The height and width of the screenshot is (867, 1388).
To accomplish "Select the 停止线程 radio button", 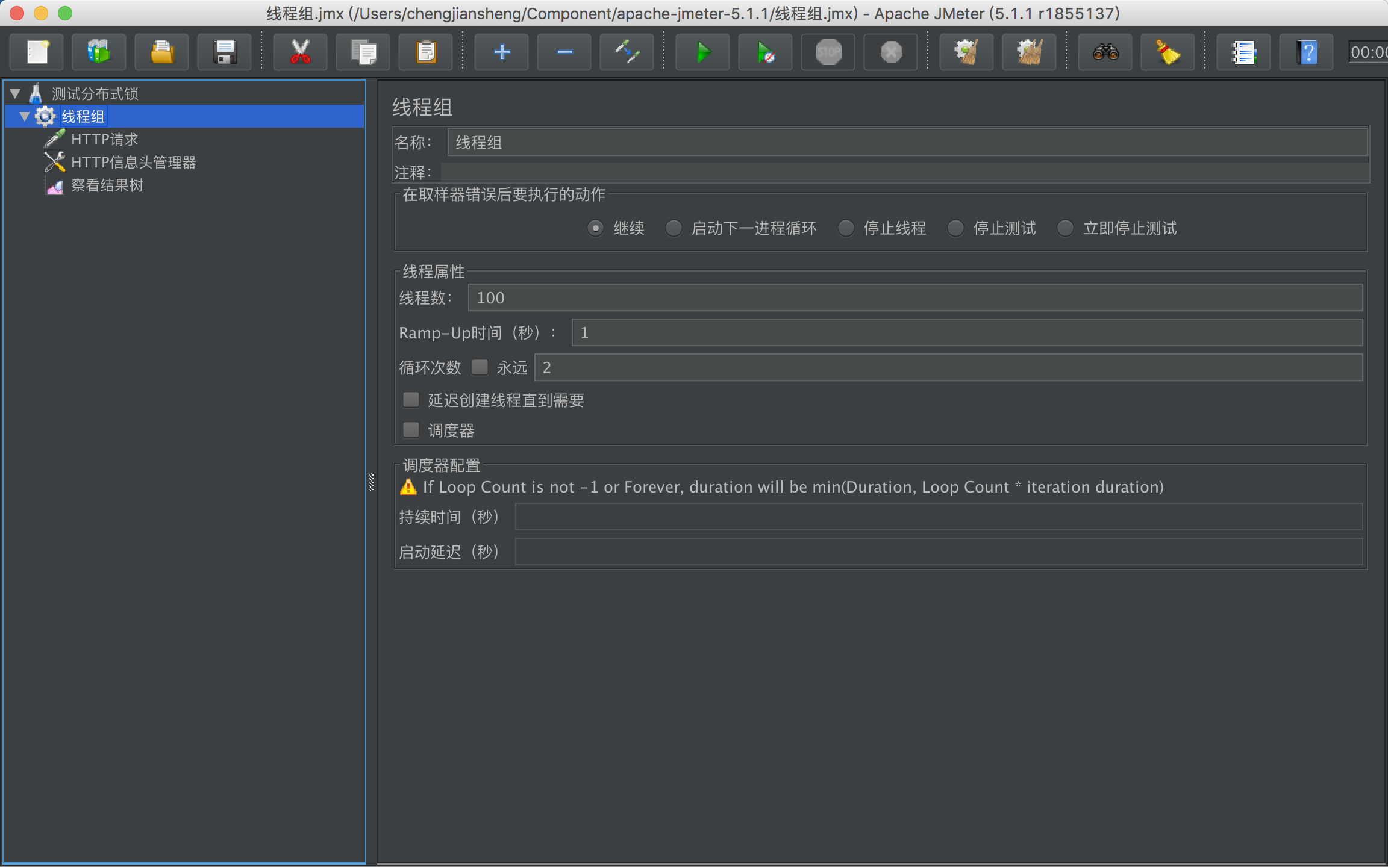I will point(846,228).
